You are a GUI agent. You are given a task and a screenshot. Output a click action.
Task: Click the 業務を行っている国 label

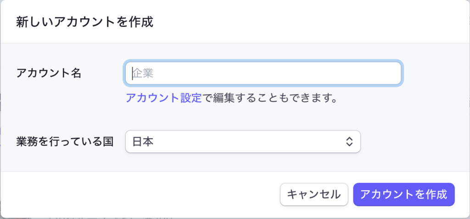pyautogui.click(x=64, y=142)
